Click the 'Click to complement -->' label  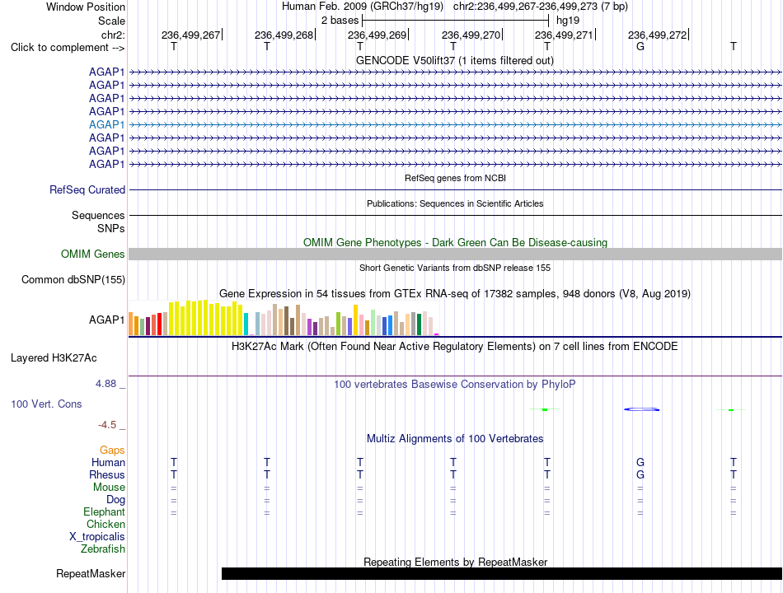[x=68, y=48]
